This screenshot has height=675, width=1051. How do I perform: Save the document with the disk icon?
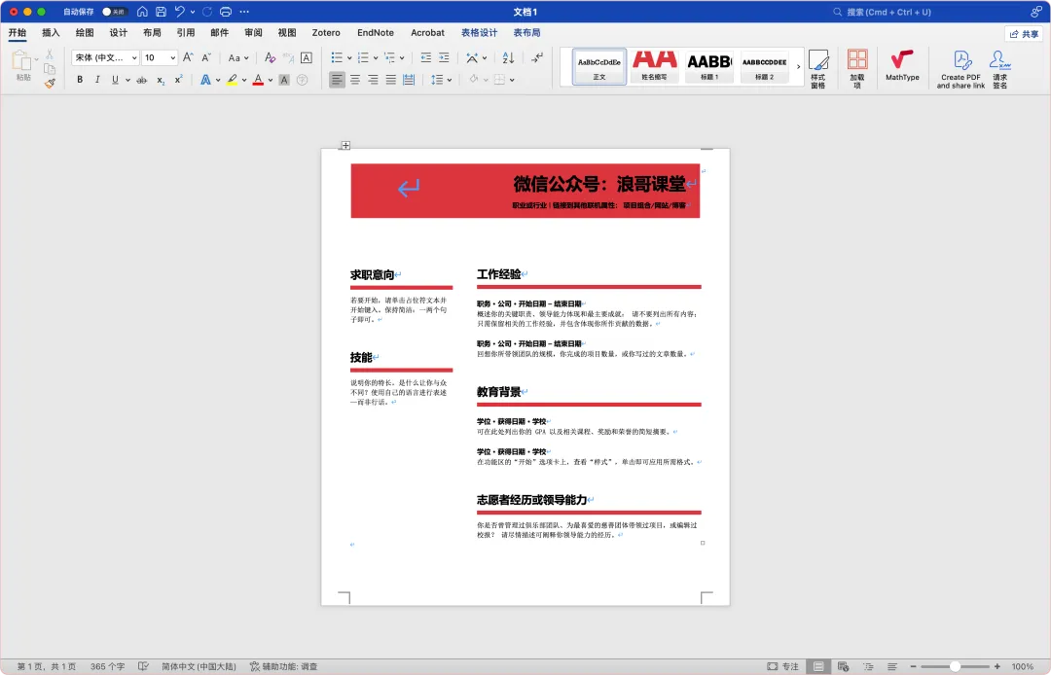[161, 12]
